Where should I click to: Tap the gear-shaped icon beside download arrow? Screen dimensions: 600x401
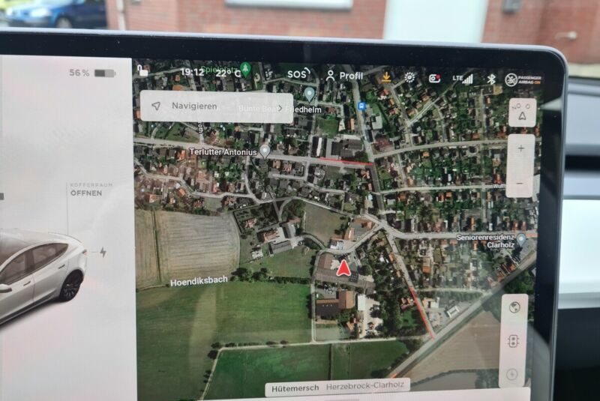coord(409,78)
